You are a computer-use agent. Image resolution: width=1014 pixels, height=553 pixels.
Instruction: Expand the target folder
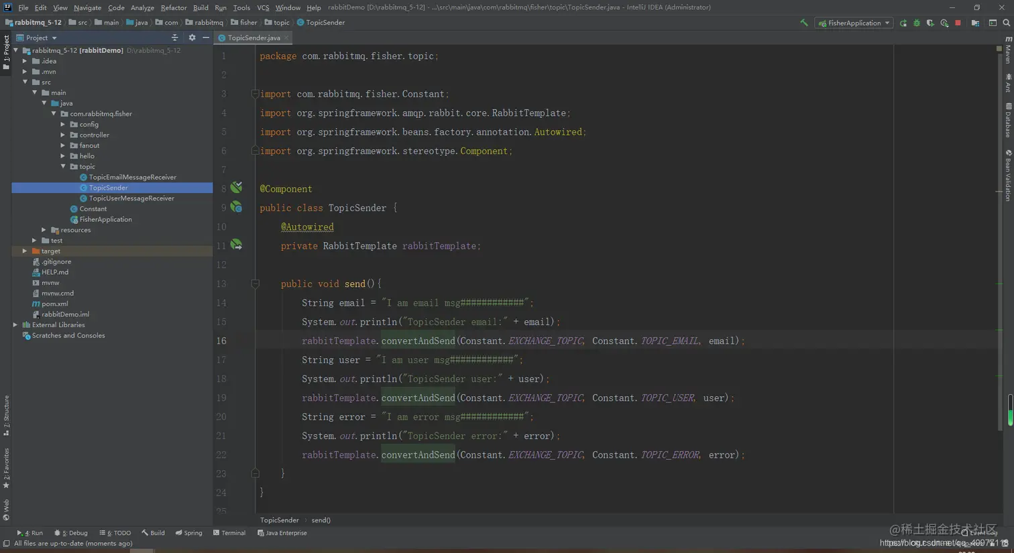pos(25,251)
